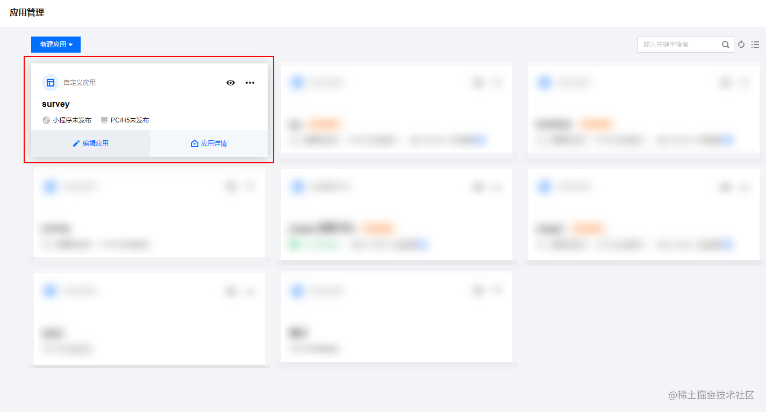
Task: Click the 自定义应用 label
Action: [80, 83]
